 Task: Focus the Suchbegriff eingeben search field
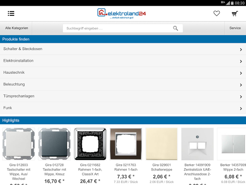pyautogui.click(x=123, y=28)
